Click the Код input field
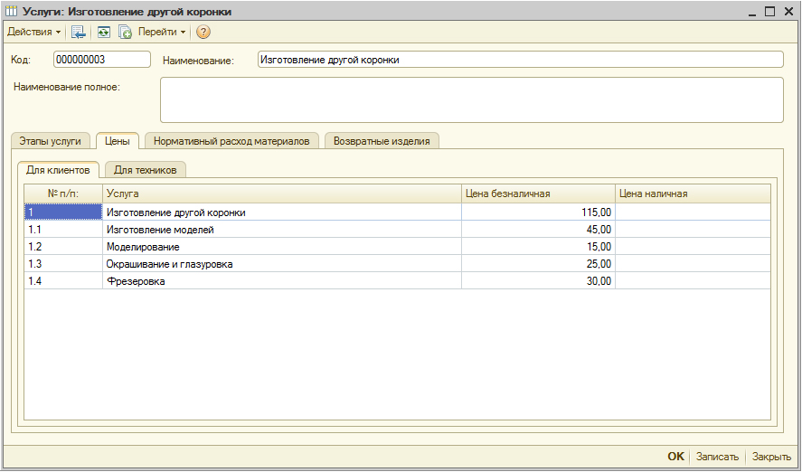This screenshot has height=472, width=802. (x=101, y=60)
